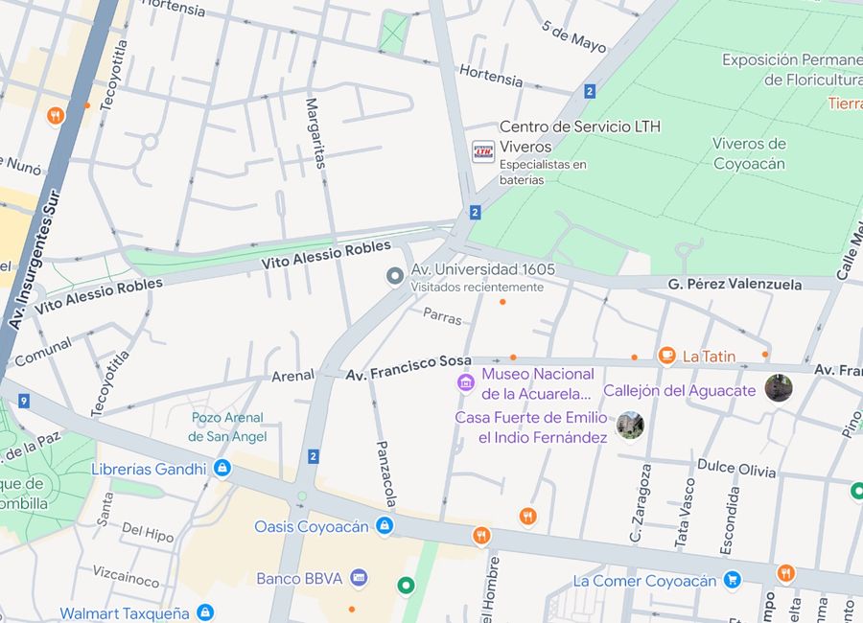Screen dimensions: 863x623
Task: Open Casa Fuerte de Emilio el Indio Fernández label
Action: coord(531,427)
